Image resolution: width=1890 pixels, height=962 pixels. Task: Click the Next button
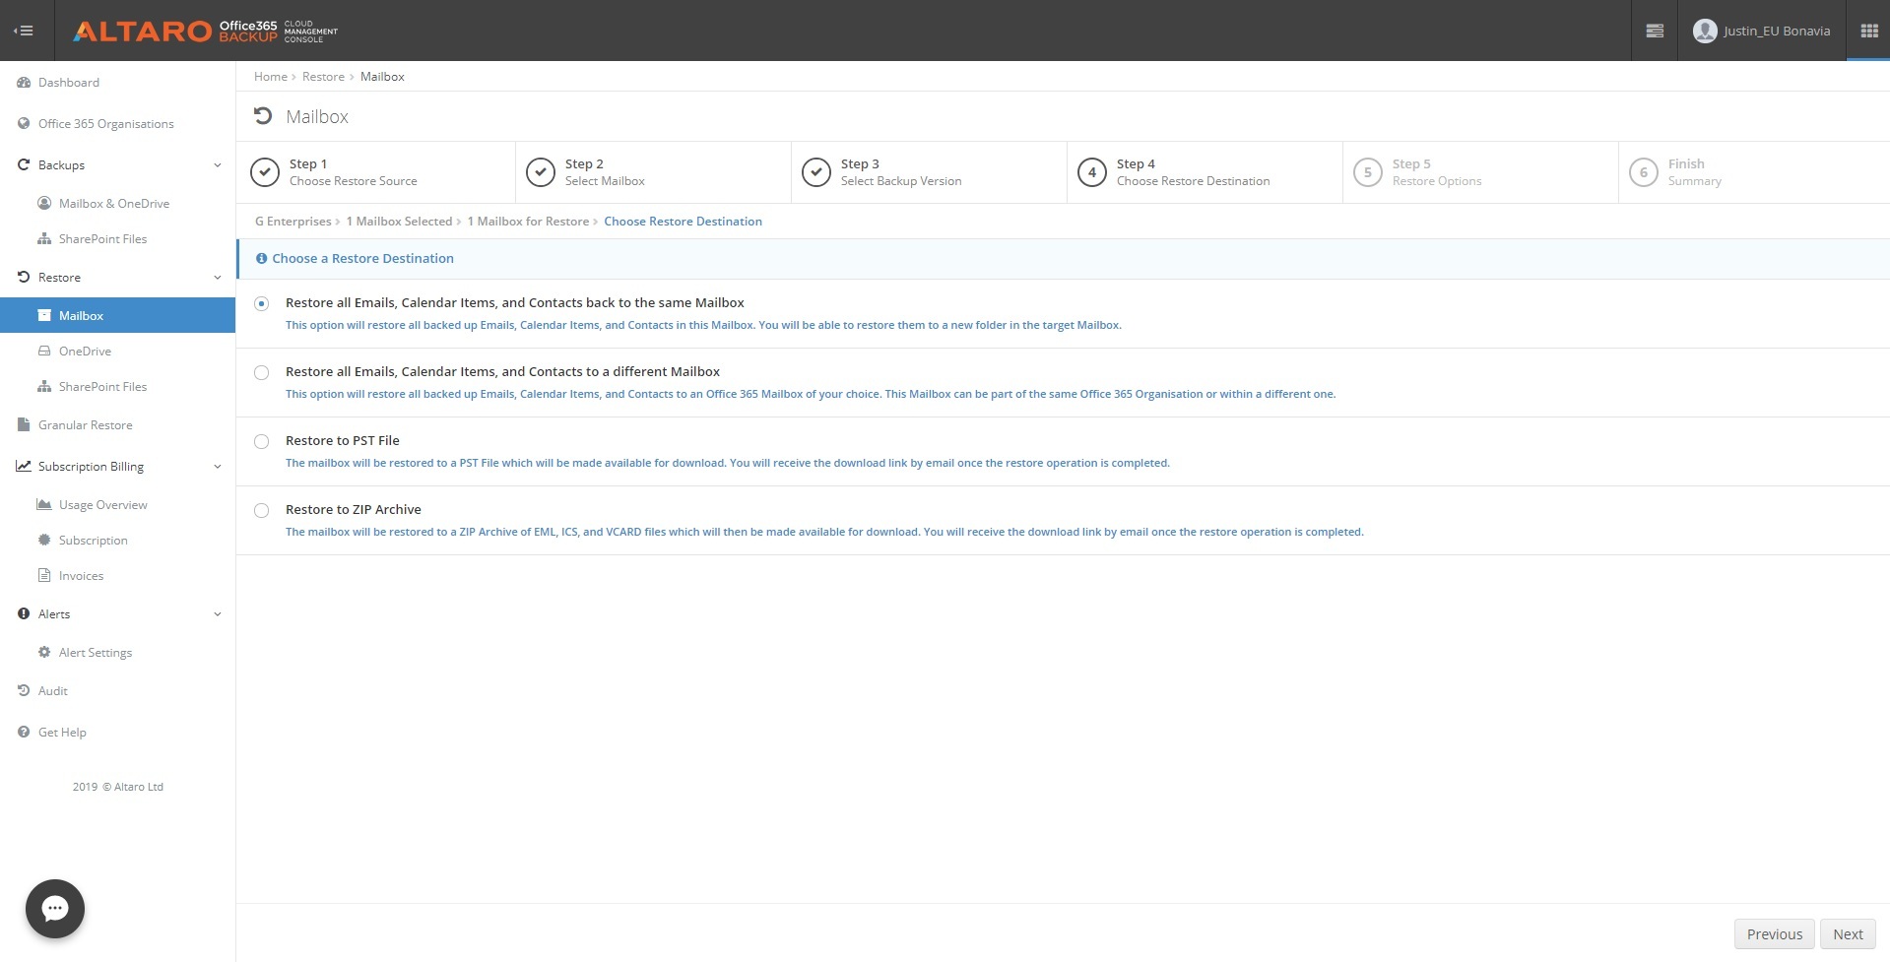coord(1848,934)
